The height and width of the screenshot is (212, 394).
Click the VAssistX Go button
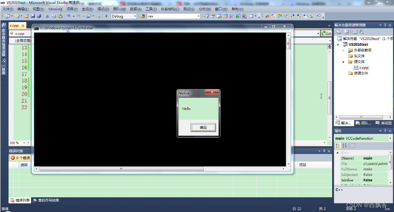pos(326,33)
